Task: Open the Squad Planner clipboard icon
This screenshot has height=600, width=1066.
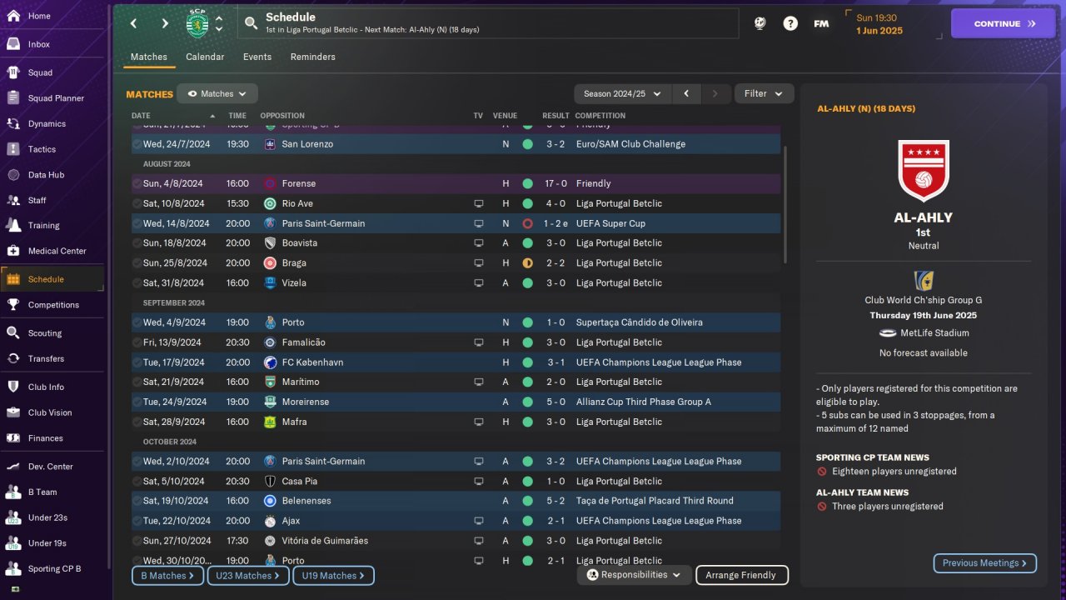Action: [13, 97]
